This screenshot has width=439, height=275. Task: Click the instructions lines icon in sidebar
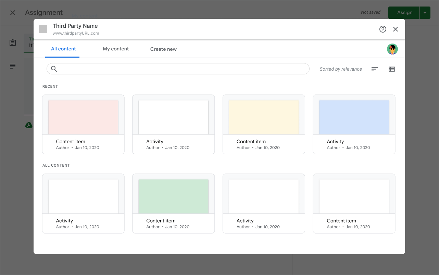tap(12, 66)
